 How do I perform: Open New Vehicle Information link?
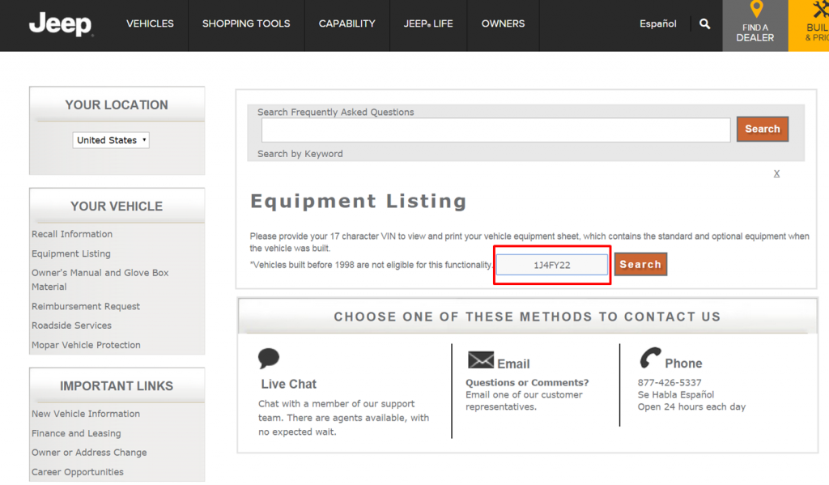click(86, 414)
